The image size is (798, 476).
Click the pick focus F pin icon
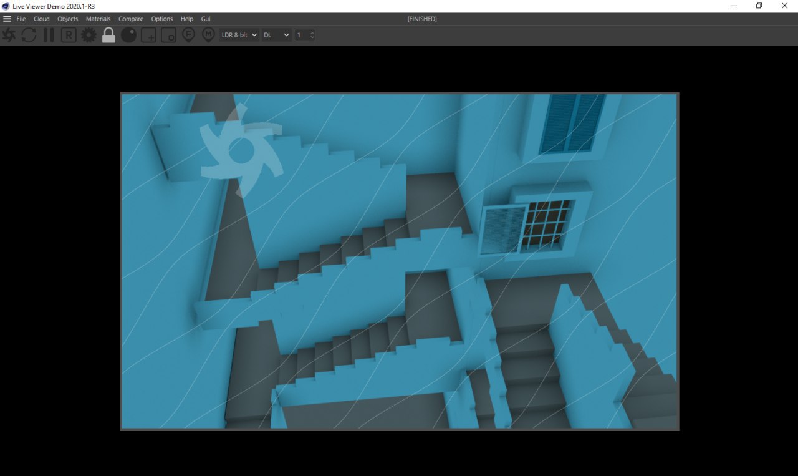pos(188,35)
